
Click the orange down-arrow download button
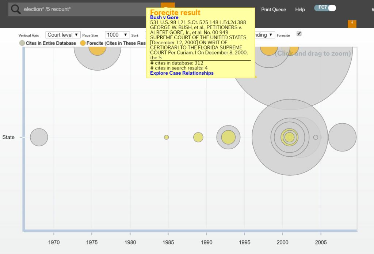click(352, 23)
